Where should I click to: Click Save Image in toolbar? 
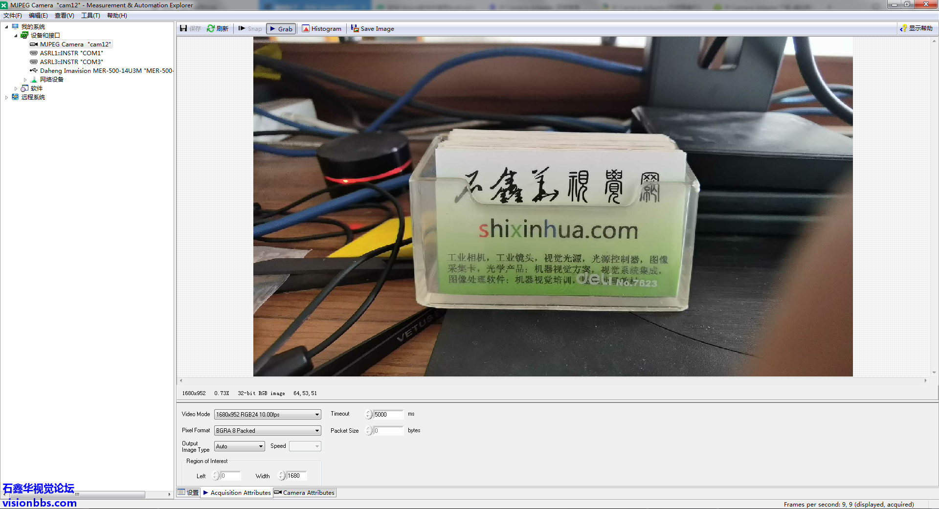(372, 28)
